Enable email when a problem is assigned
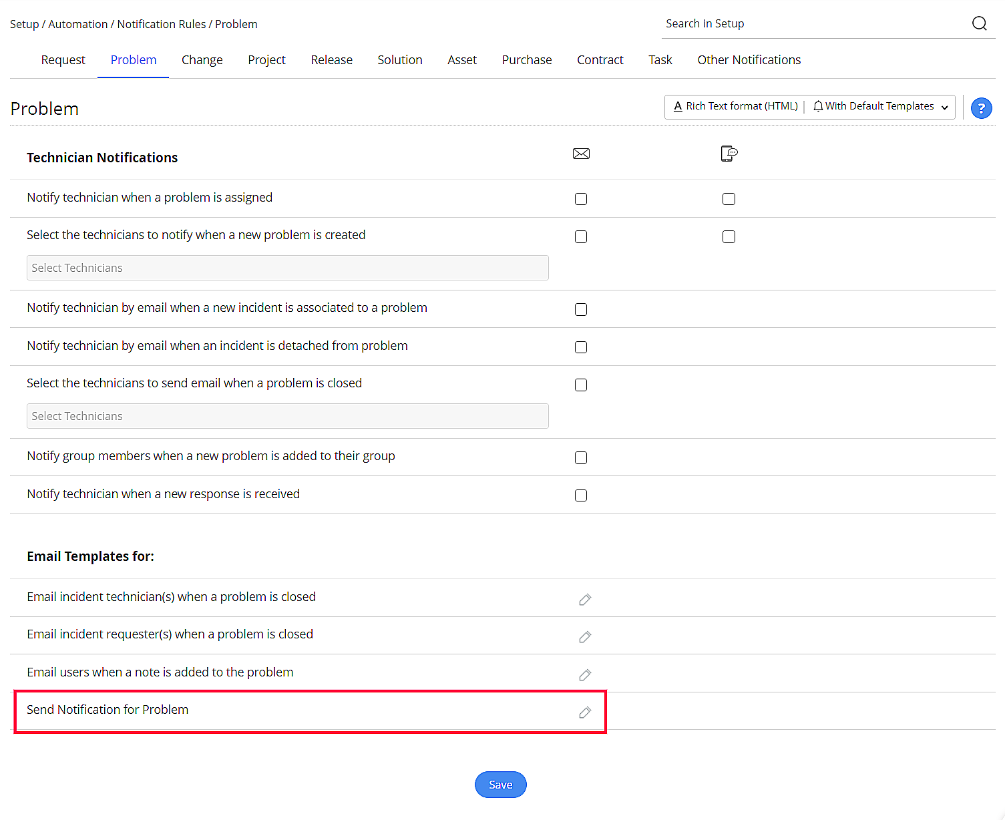1005x820 pixels. click(581, 199)
